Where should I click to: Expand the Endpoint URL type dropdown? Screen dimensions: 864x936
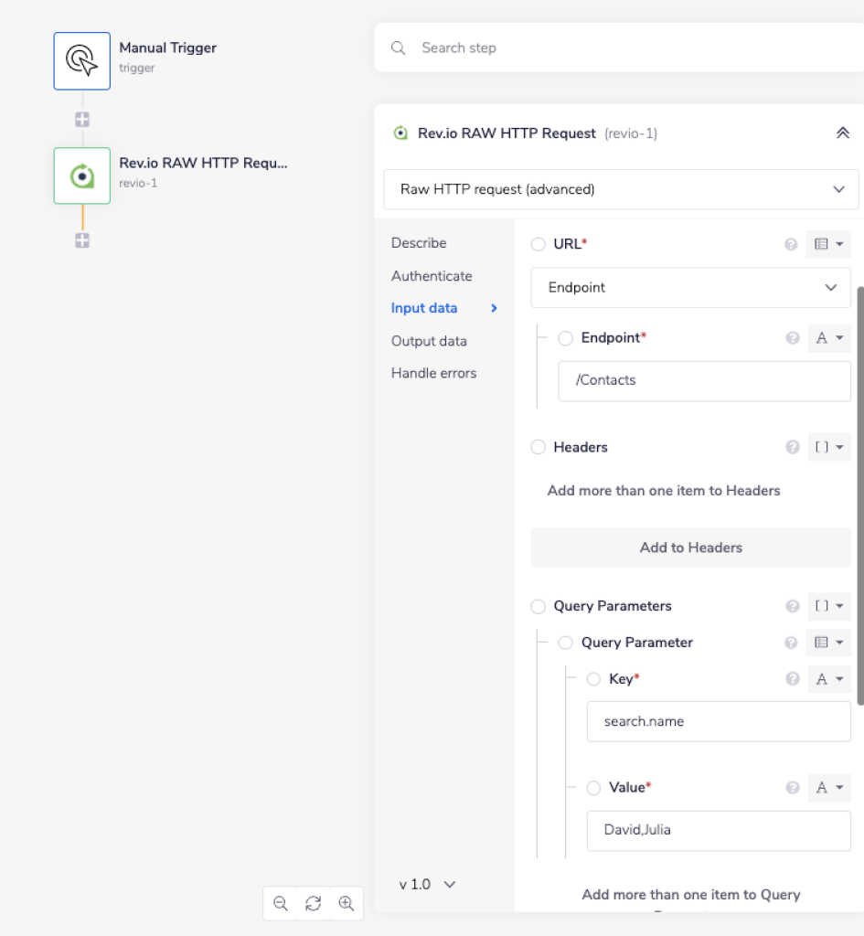click(x=690, y=287)
